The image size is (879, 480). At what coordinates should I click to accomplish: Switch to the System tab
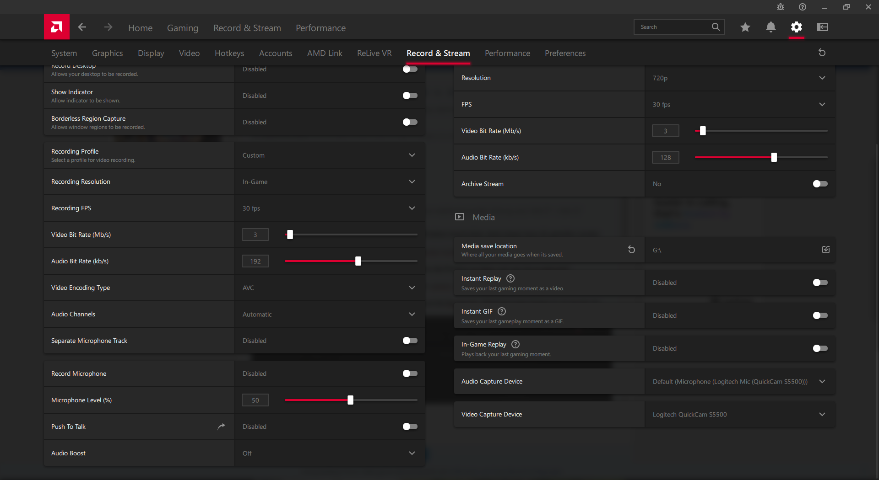click(64, 53)
